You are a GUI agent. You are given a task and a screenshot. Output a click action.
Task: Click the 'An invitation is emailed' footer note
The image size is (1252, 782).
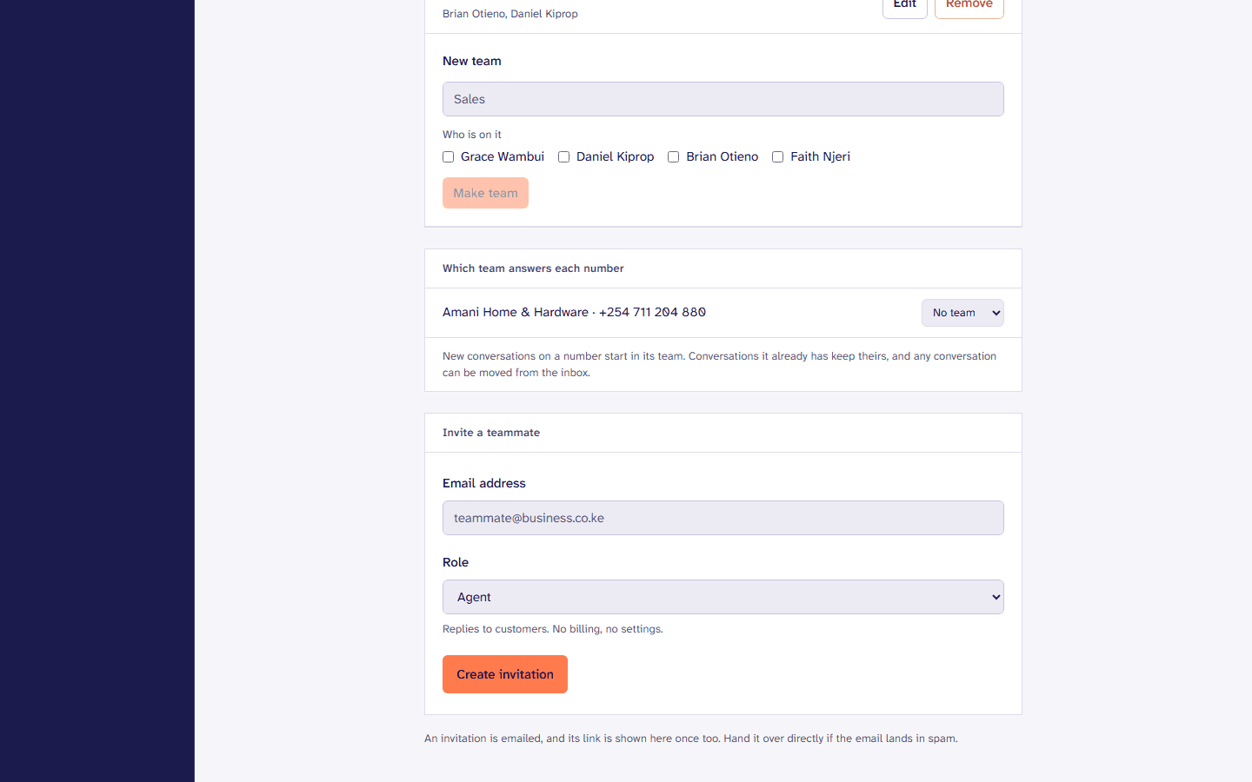tap(691, 739)
